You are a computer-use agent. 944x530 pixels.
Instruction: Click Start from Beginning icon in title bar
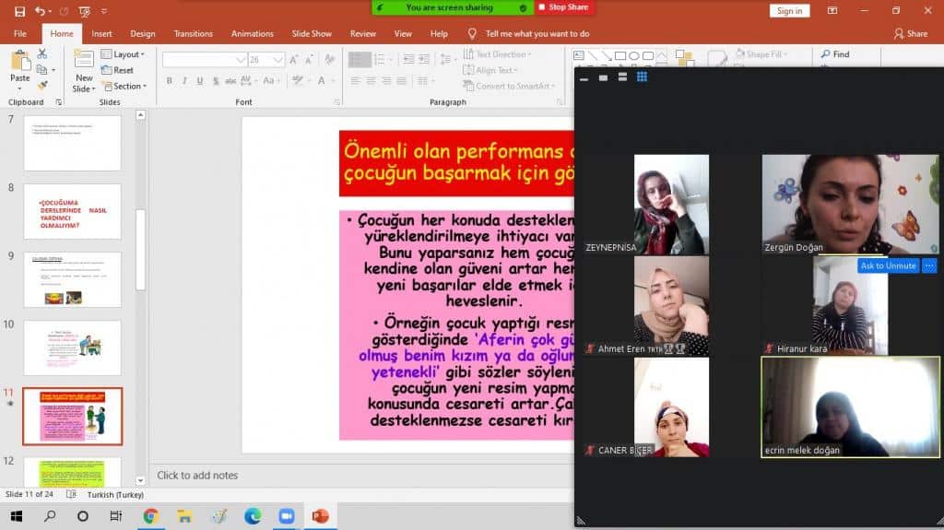(x=85, y=11)
